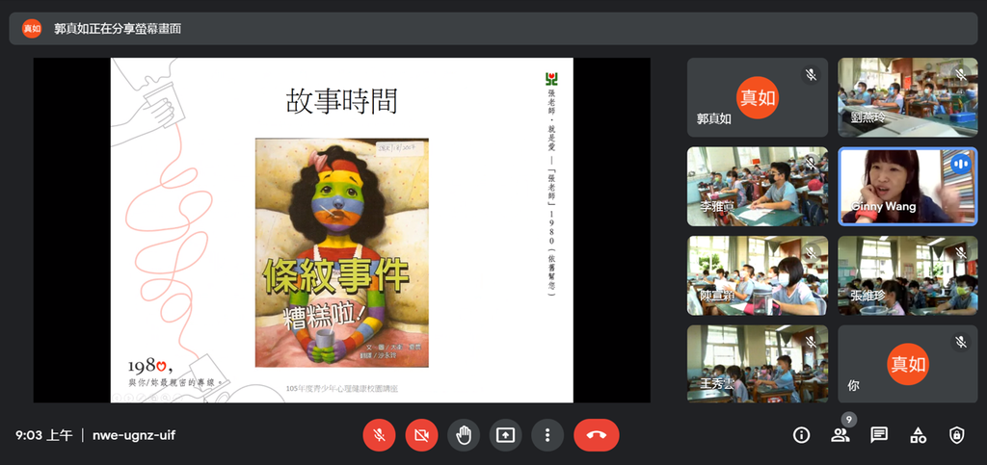Click the 1980 logo on the slide
The image size is (987, 465).
pyautogui.click(x=149, y=365)
